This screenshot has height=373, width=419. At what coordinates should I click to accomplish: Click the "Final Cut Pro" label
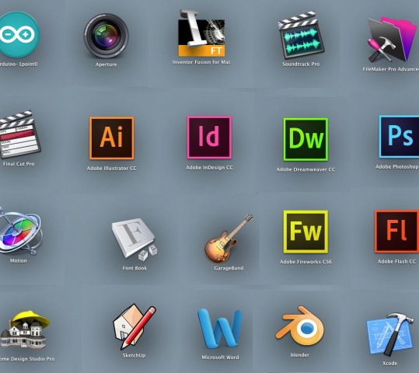click(x=19, y=164)
